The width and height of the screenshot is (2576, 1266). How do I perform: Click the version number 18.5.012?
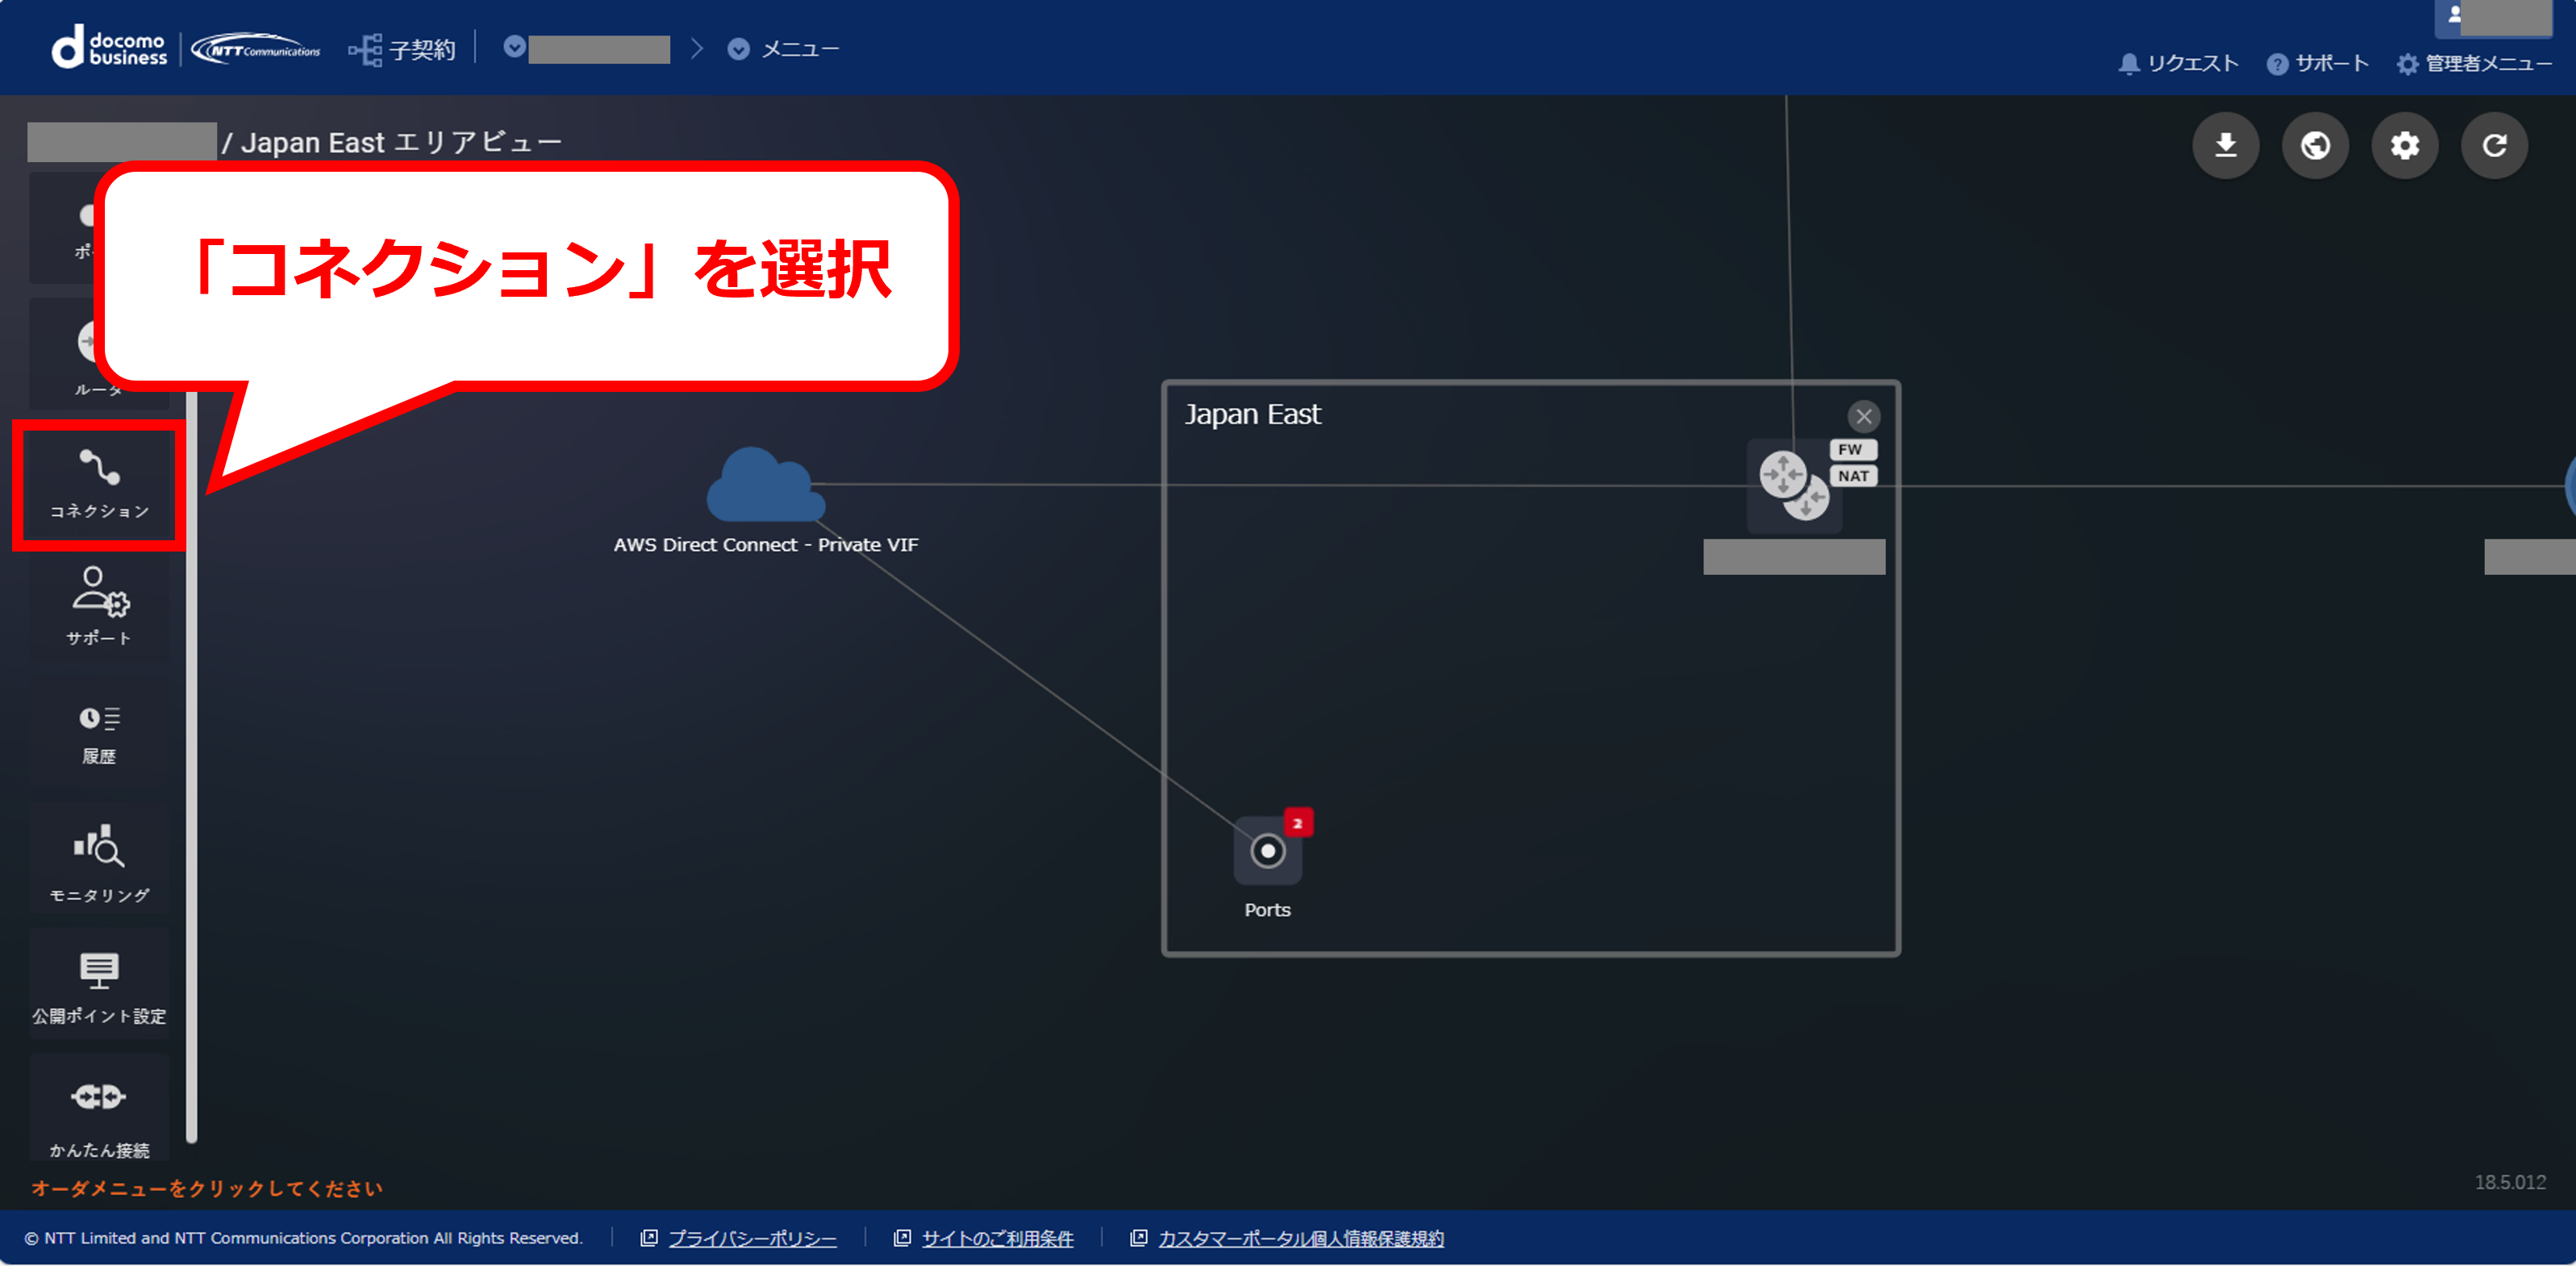point(2510,1182)
